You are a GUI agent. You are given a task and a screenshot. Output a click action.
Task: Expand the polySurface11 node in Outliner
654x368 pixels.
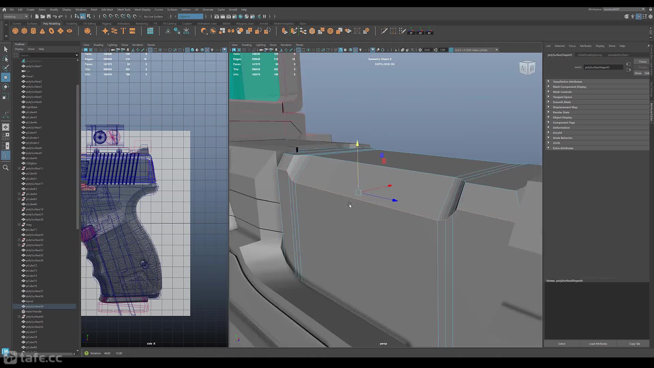[19, 168]
